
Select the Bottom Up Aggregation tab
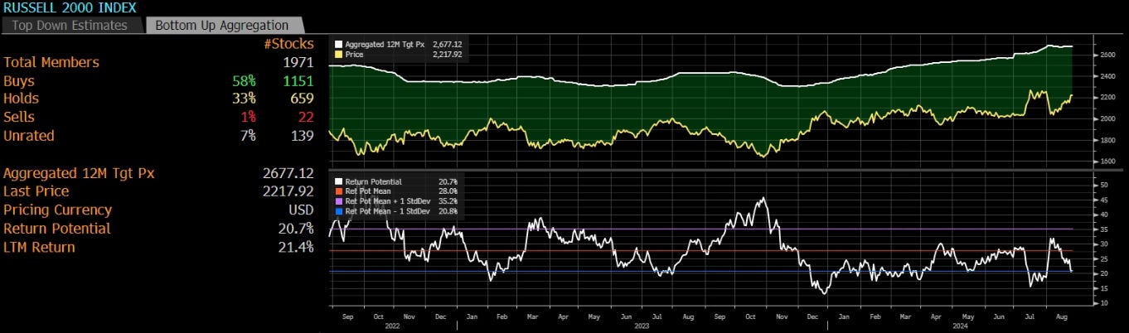[x=224, y=26]
